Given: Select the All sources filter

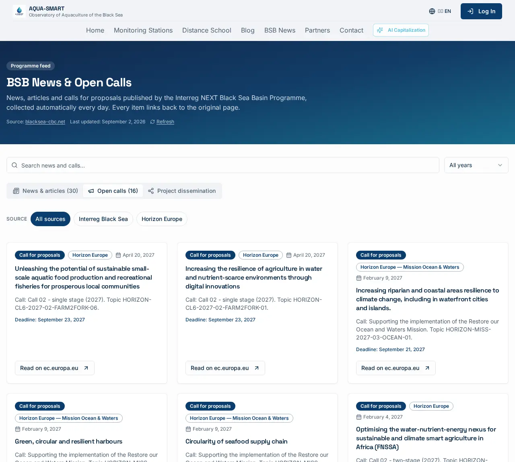Looking at the screenshot, I should point(50,219).
